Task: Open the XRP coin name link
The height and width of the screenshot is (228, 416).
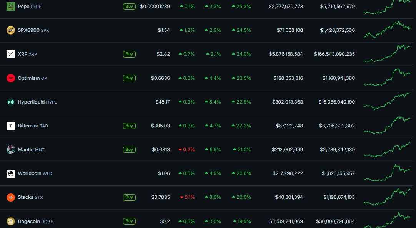Action: point(27,54)
